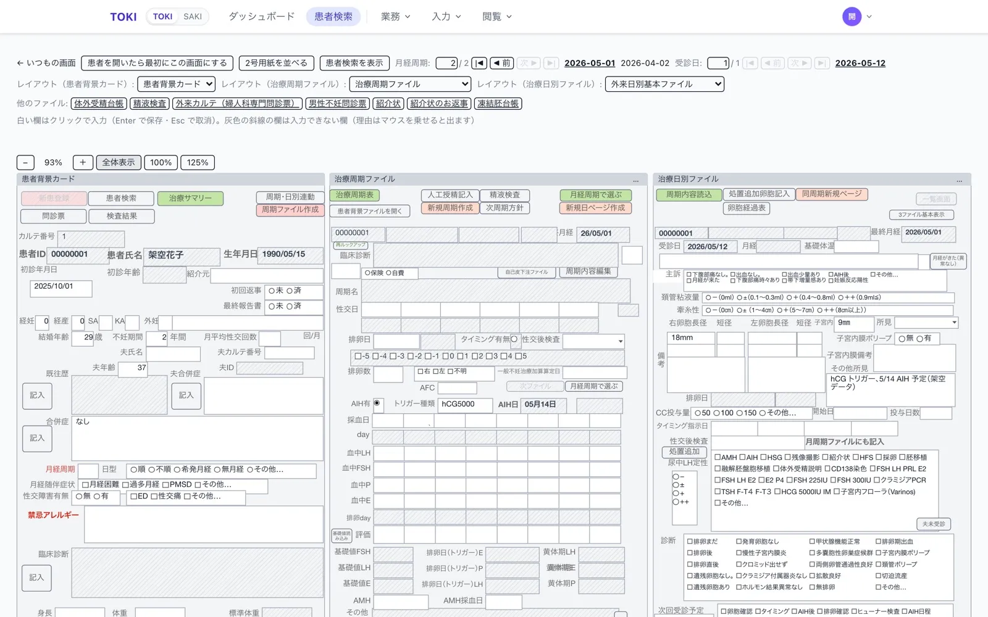Select the AIH有 radio button
The width and height of the screenshot is (988, 617).
coord(377,404)
